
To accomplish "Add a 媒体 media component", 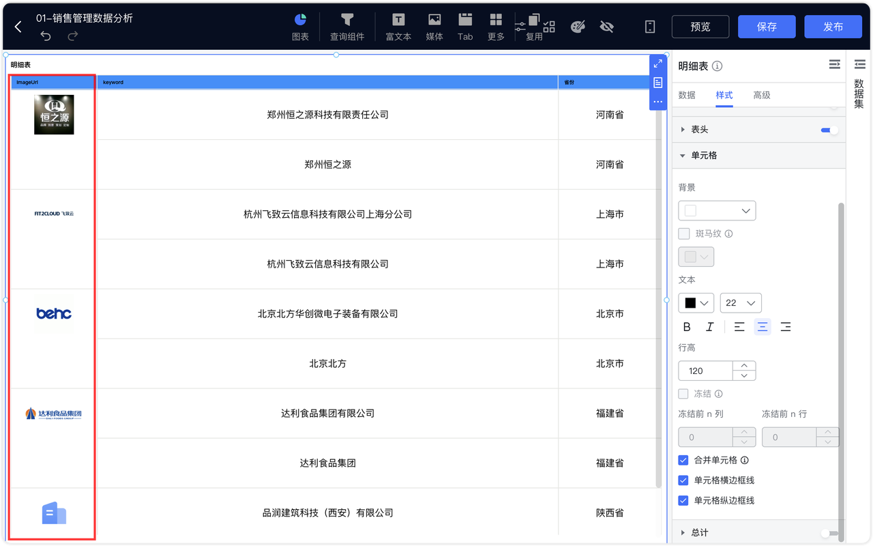I will point(434,27).
